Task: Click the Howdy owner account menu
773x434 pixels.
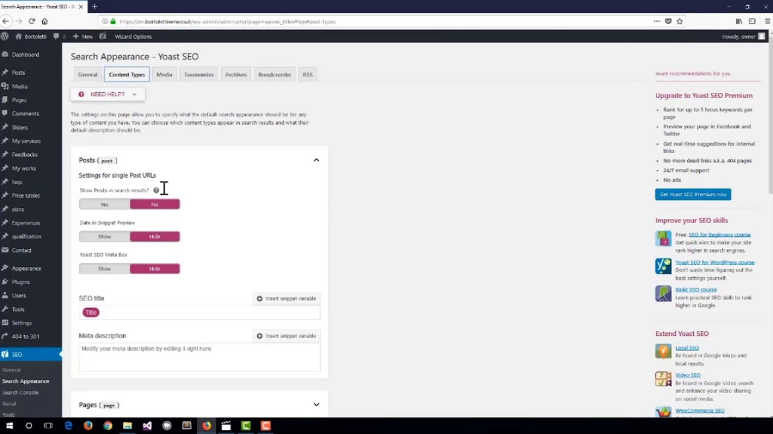Action: click(x=743, y=36)
